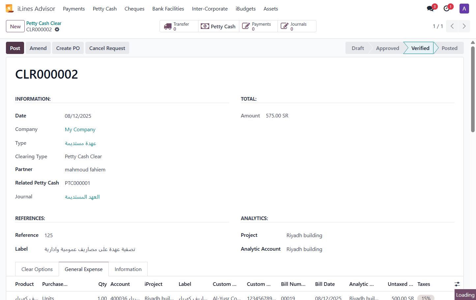Open the Inter-Corporate menu
476x300 pixels.
tap(210, 9)
